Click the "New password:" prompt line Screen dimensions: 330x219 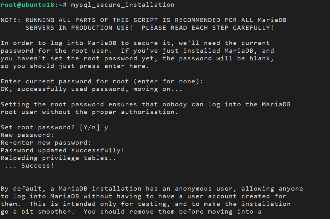(x=27, y=135)
